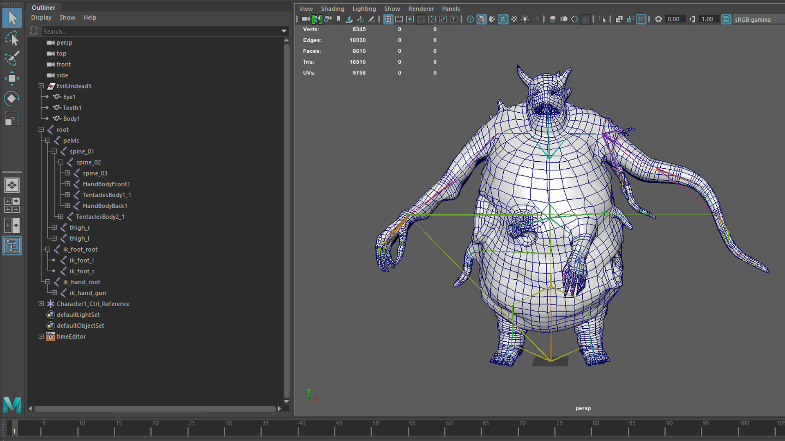
Task: Toggle Wireframe on shaded
Action: click(503, 19)
